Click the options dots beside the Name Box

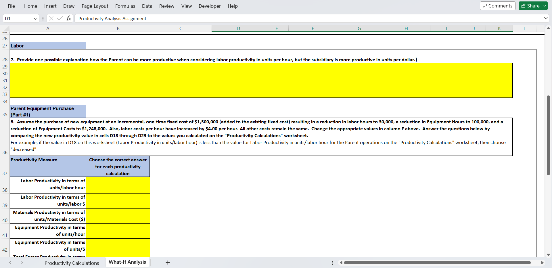click(43, 18)
